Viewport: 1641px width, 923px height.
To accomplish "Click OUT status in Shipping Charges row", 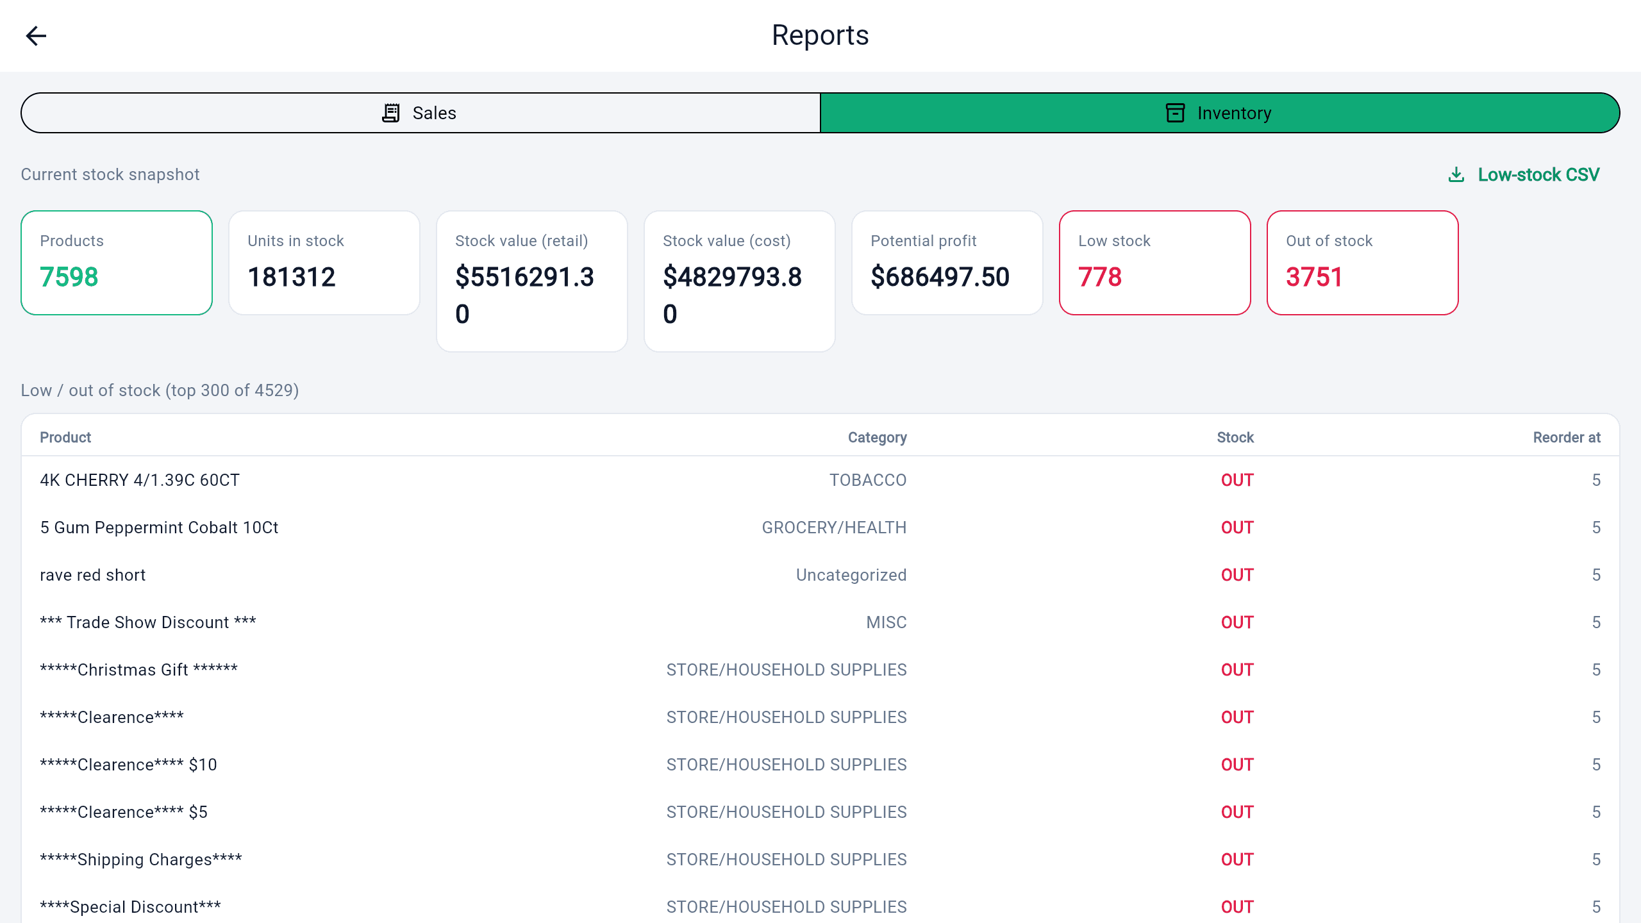I will click(x=1237, y=860).
